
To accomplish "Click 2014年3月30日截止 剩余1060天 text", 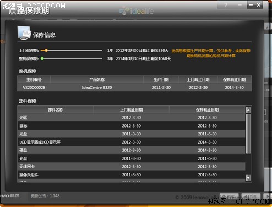I will point(143,59).
